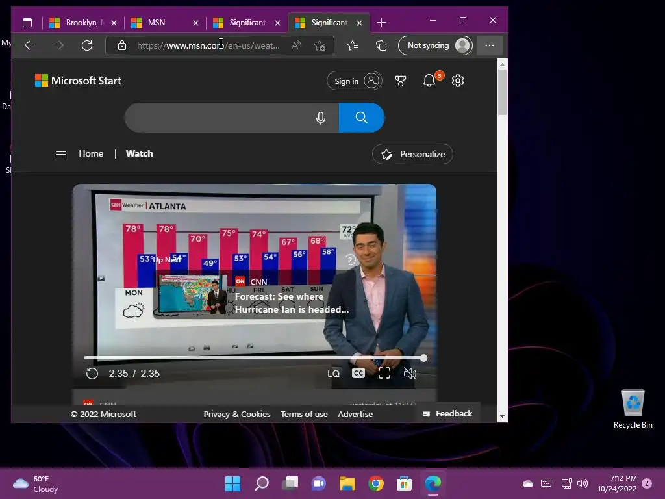
Task: Toggle closed captions CC
Action: (358, 373)
